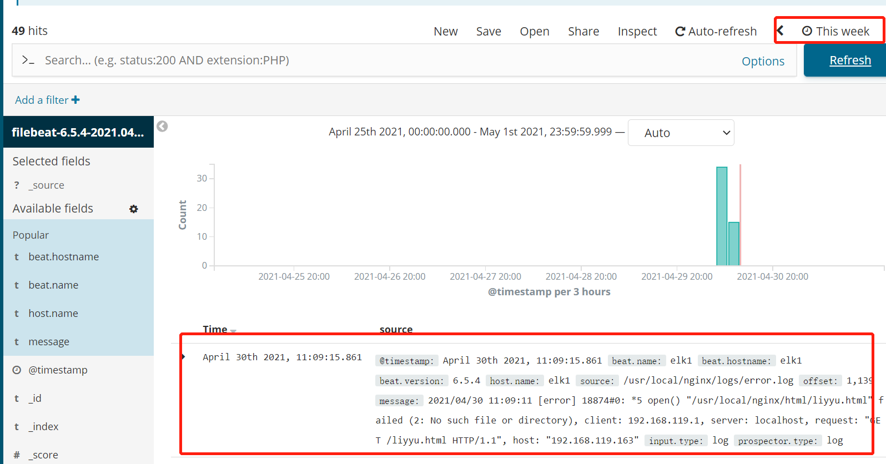The image size is (886, 464).
Task: Click the 2021-04-30 20:00 axis label
Action: [773, 276]
